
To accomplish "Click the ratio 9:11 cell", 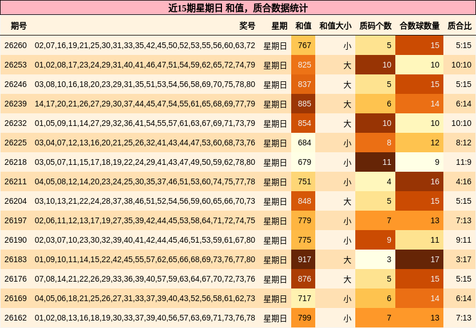I will pos(459,240).
